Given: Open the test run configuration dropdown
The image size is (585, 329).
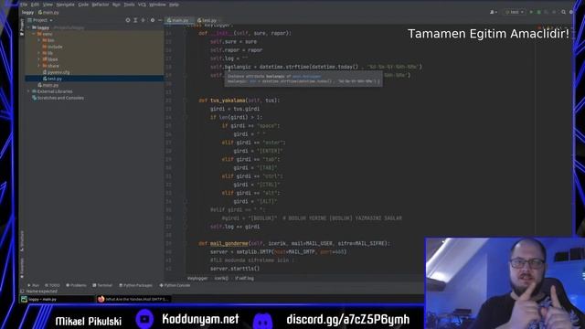Looking at the screenshot, I should (x=515, y=12).
